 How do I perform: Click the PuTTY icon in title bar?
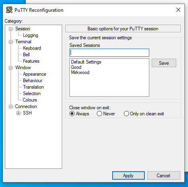pyautogui.click(x=9, y=10)
